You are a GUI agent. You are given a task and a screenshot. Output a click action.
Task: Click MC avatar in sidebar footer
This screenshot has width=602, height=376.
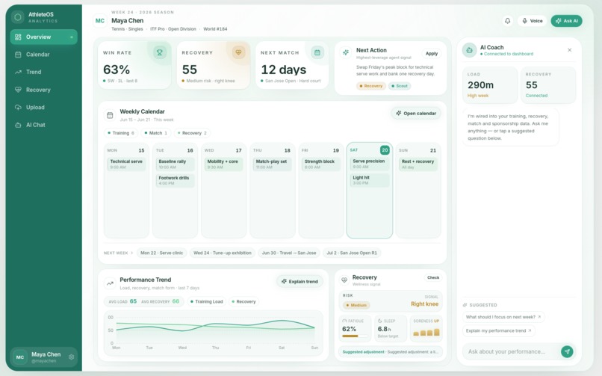point(20,357)
